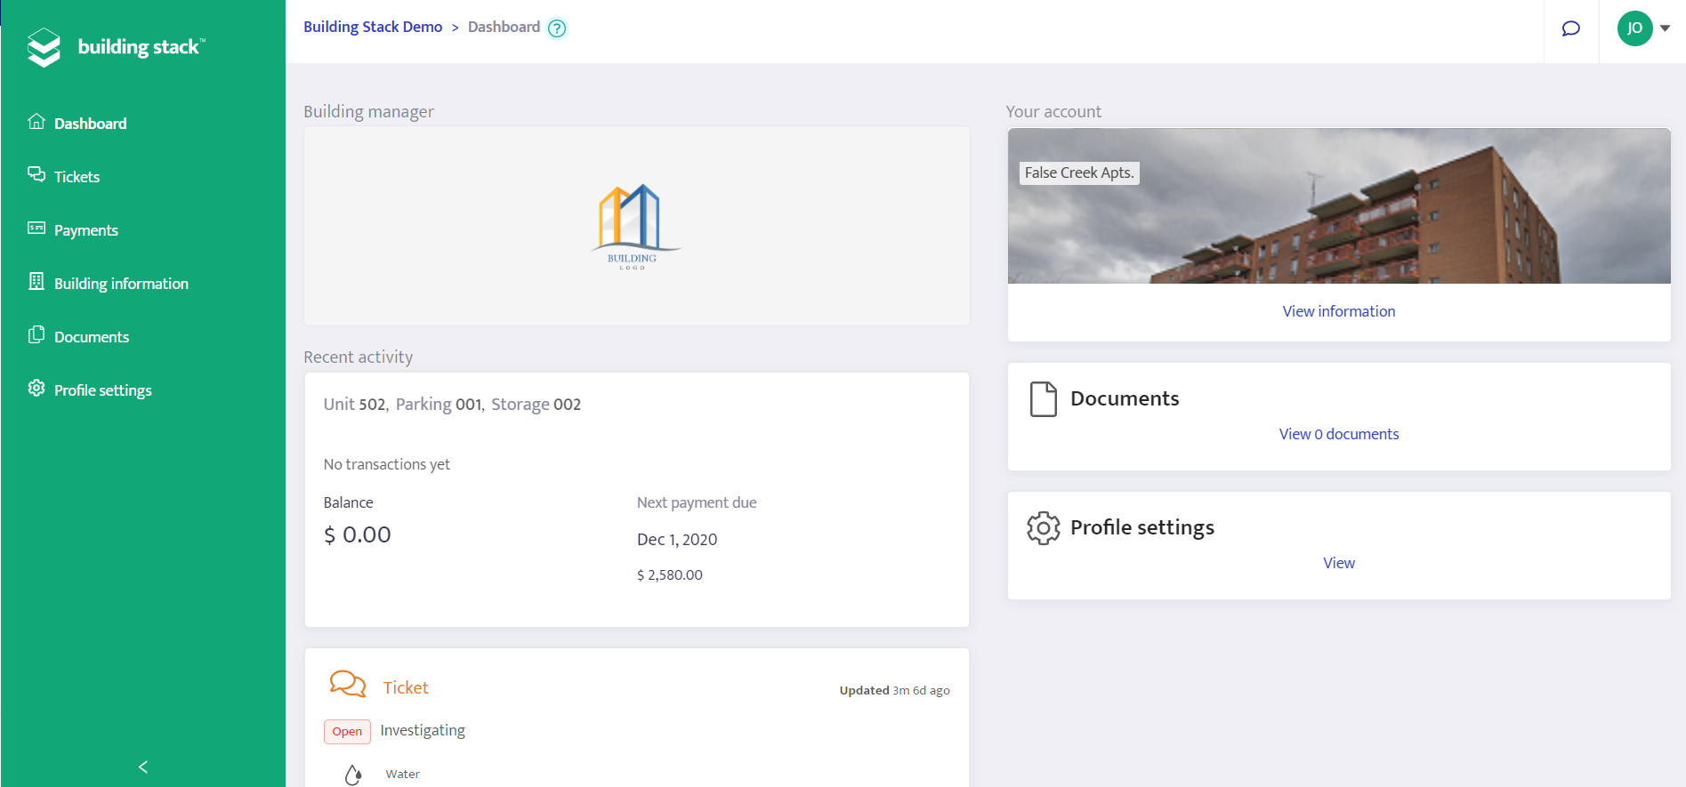Open Payments from the sidebar
The height and width of the screenshot is (787, 1686).
[x=86, y=230]
